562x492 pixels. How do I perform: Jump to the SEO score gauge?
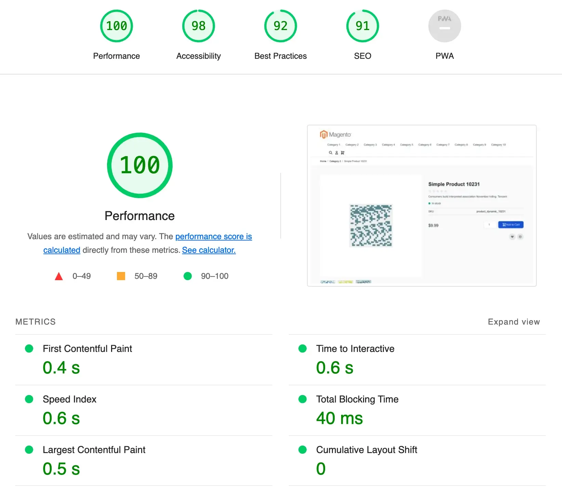(362, 26)
